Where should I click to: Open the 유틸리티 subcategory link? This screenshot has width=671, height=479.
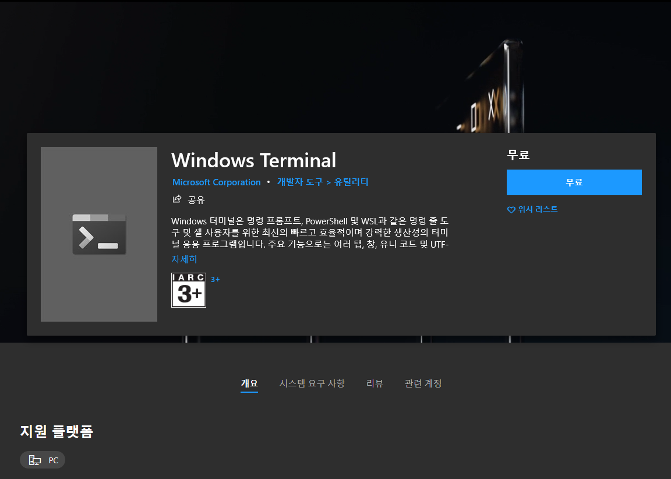click(x=351, y=182)
